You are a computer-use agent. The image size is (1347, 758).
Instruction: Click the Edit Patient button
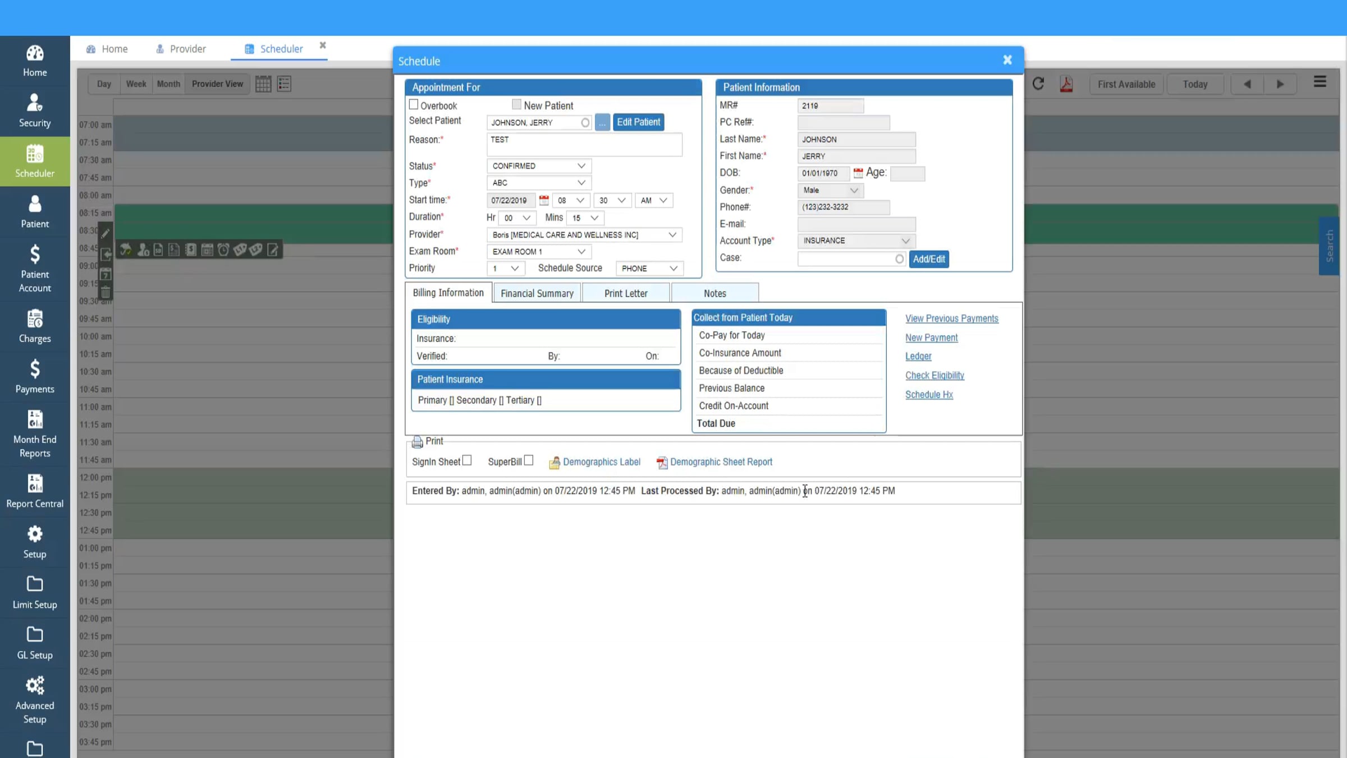point(639,122)
